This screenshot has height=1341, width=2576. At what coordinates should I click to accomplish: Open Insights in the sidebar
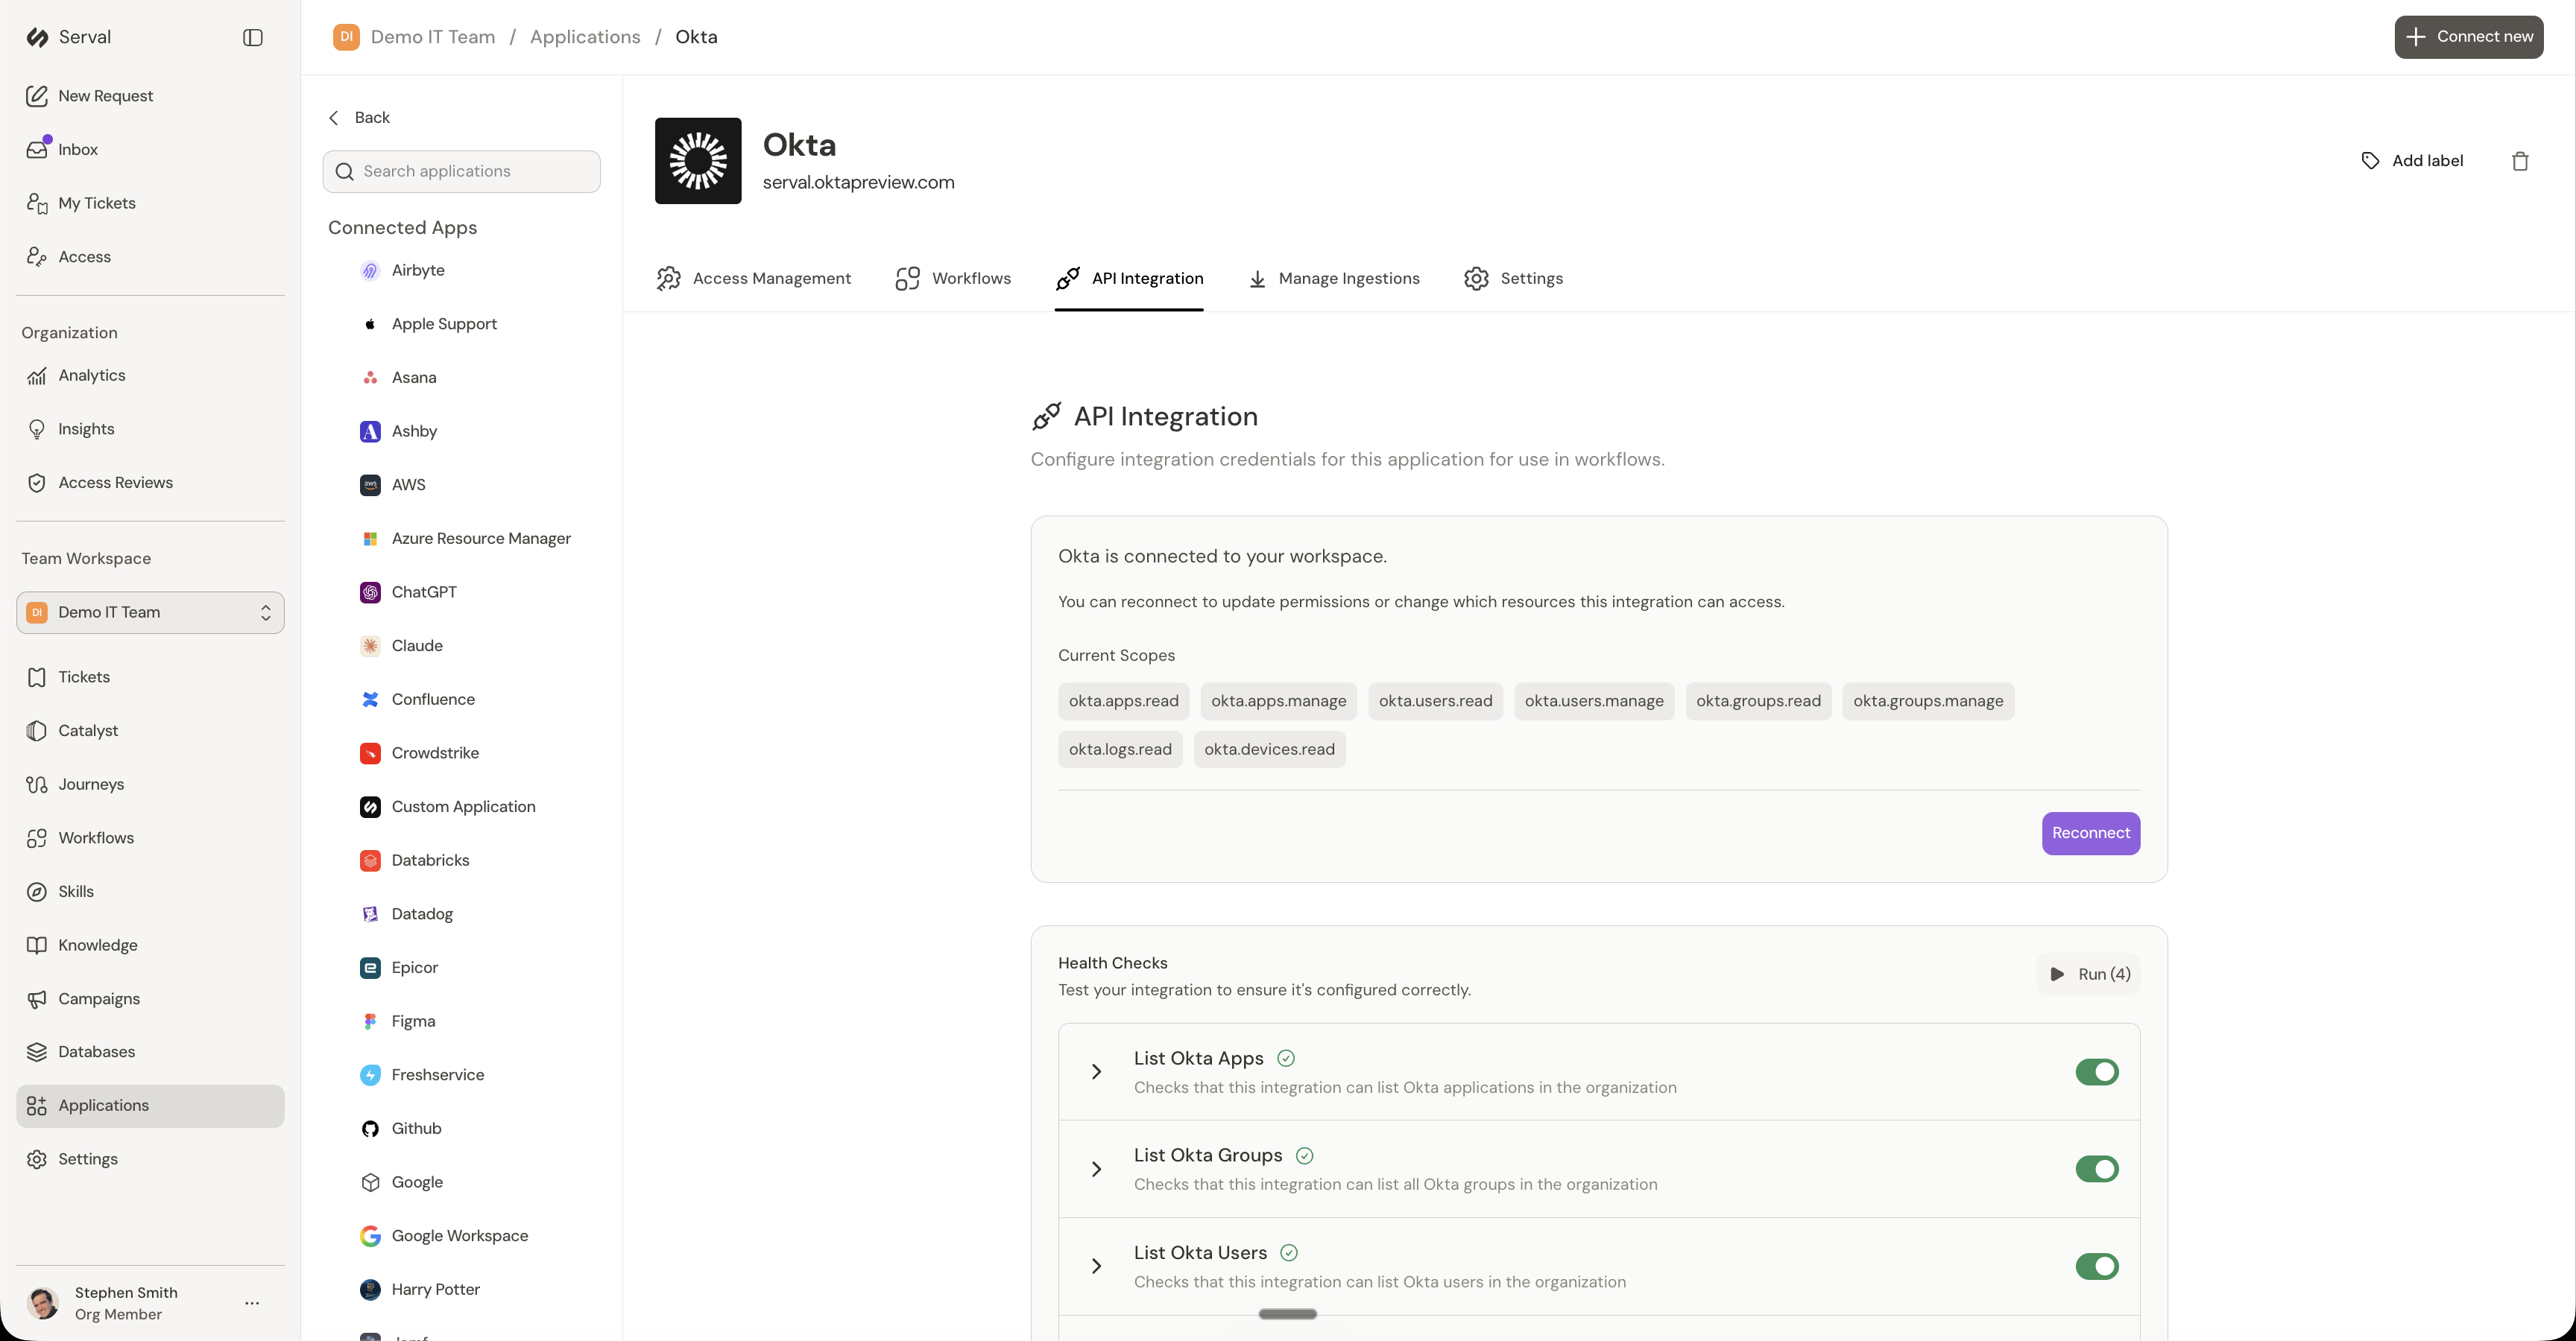[x=150, y=428]
